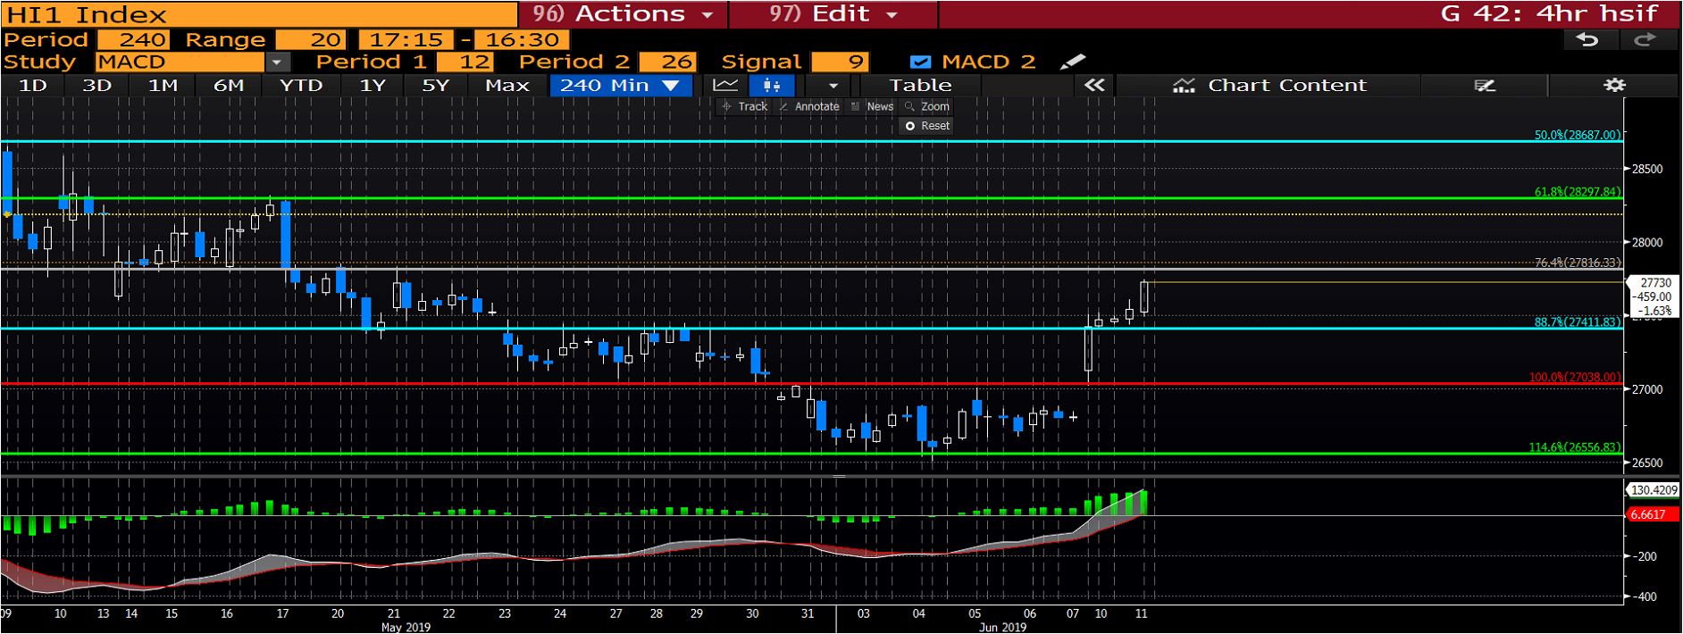Click the redo arrow icon
This screenshot has height=634, width=1683.
tap(1645, 40)
